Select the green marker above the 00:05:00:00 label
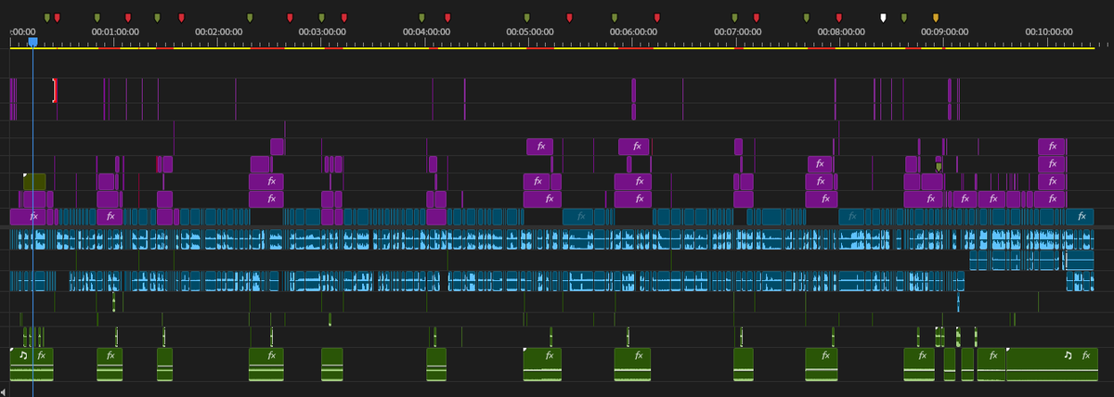1114x397 pixels. 527,17
